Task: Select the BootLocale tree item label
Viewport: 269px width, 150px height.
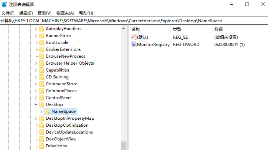Action: [57, 42]
